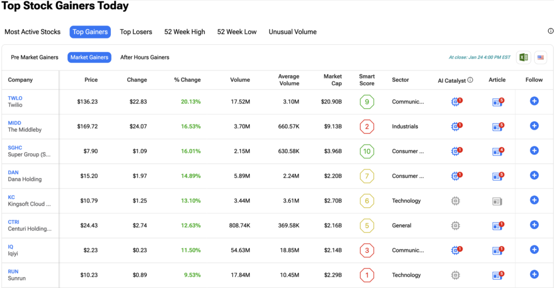Open AI Catalyst icon for DAN row
The height and width of the screenshot is (288, 554).
[457, 176]
